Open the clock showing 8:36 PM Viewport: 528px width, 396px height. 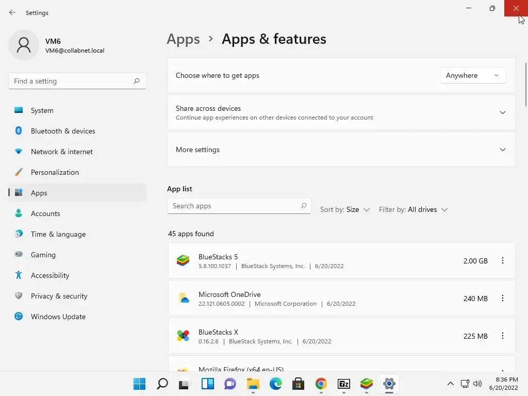(503, 384)
